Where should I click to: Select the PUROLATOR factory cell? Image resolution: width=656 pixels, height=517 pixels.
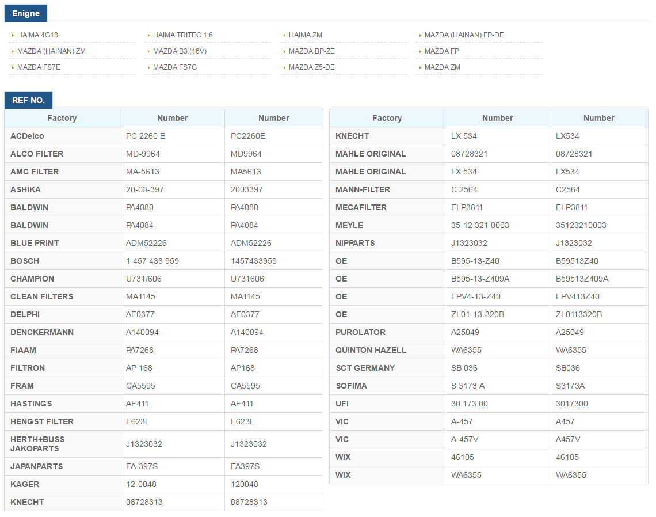click(387, 332)
